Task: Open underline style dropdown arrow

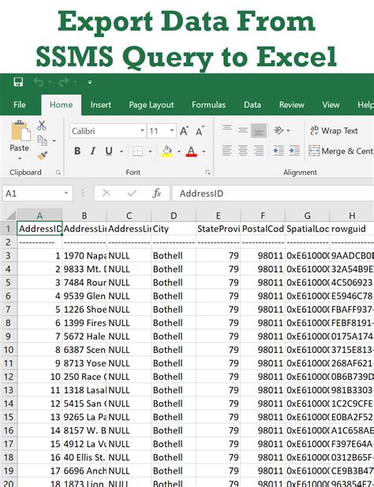Action: 122,151
